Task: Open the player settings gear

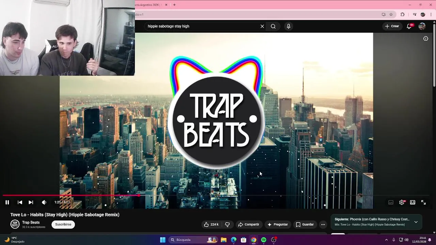Action: [402, 202]
